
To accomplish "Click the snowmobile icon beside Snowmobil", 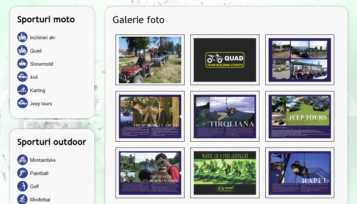I will point(22,63).
